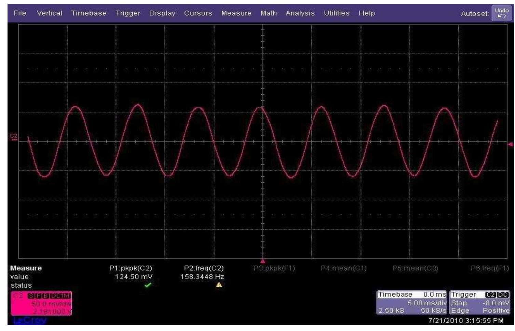This screenshot has height=331, width=515.
Task: Select the dimmed P6:freq(F1) measurement
Action: 490,268
